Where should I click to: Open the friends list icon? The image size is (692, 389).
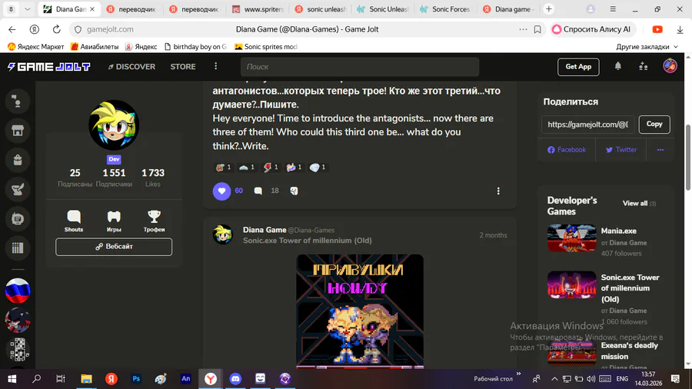click(x=644, y=67)
